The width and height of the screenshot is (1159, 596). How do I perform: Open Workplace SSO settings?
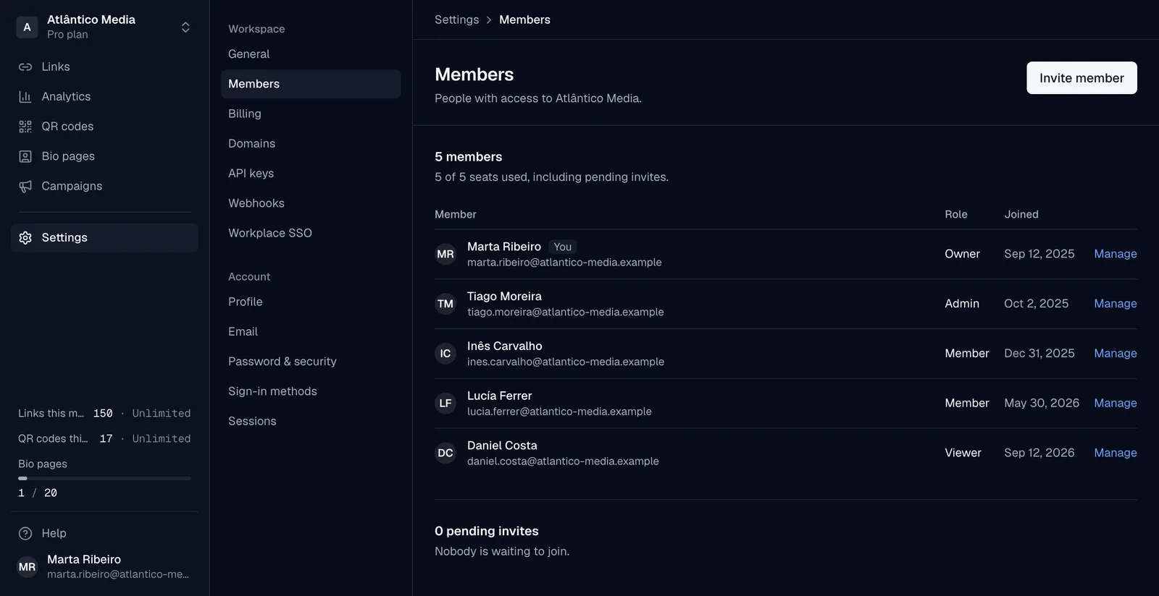click(311, 233)
